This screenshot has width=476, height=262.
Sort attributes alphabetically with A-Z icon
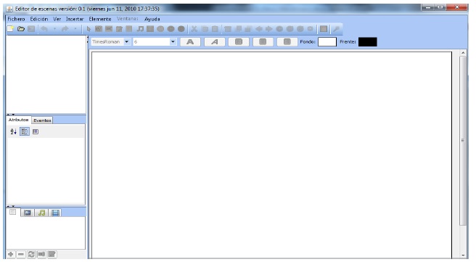coord(13,131)
